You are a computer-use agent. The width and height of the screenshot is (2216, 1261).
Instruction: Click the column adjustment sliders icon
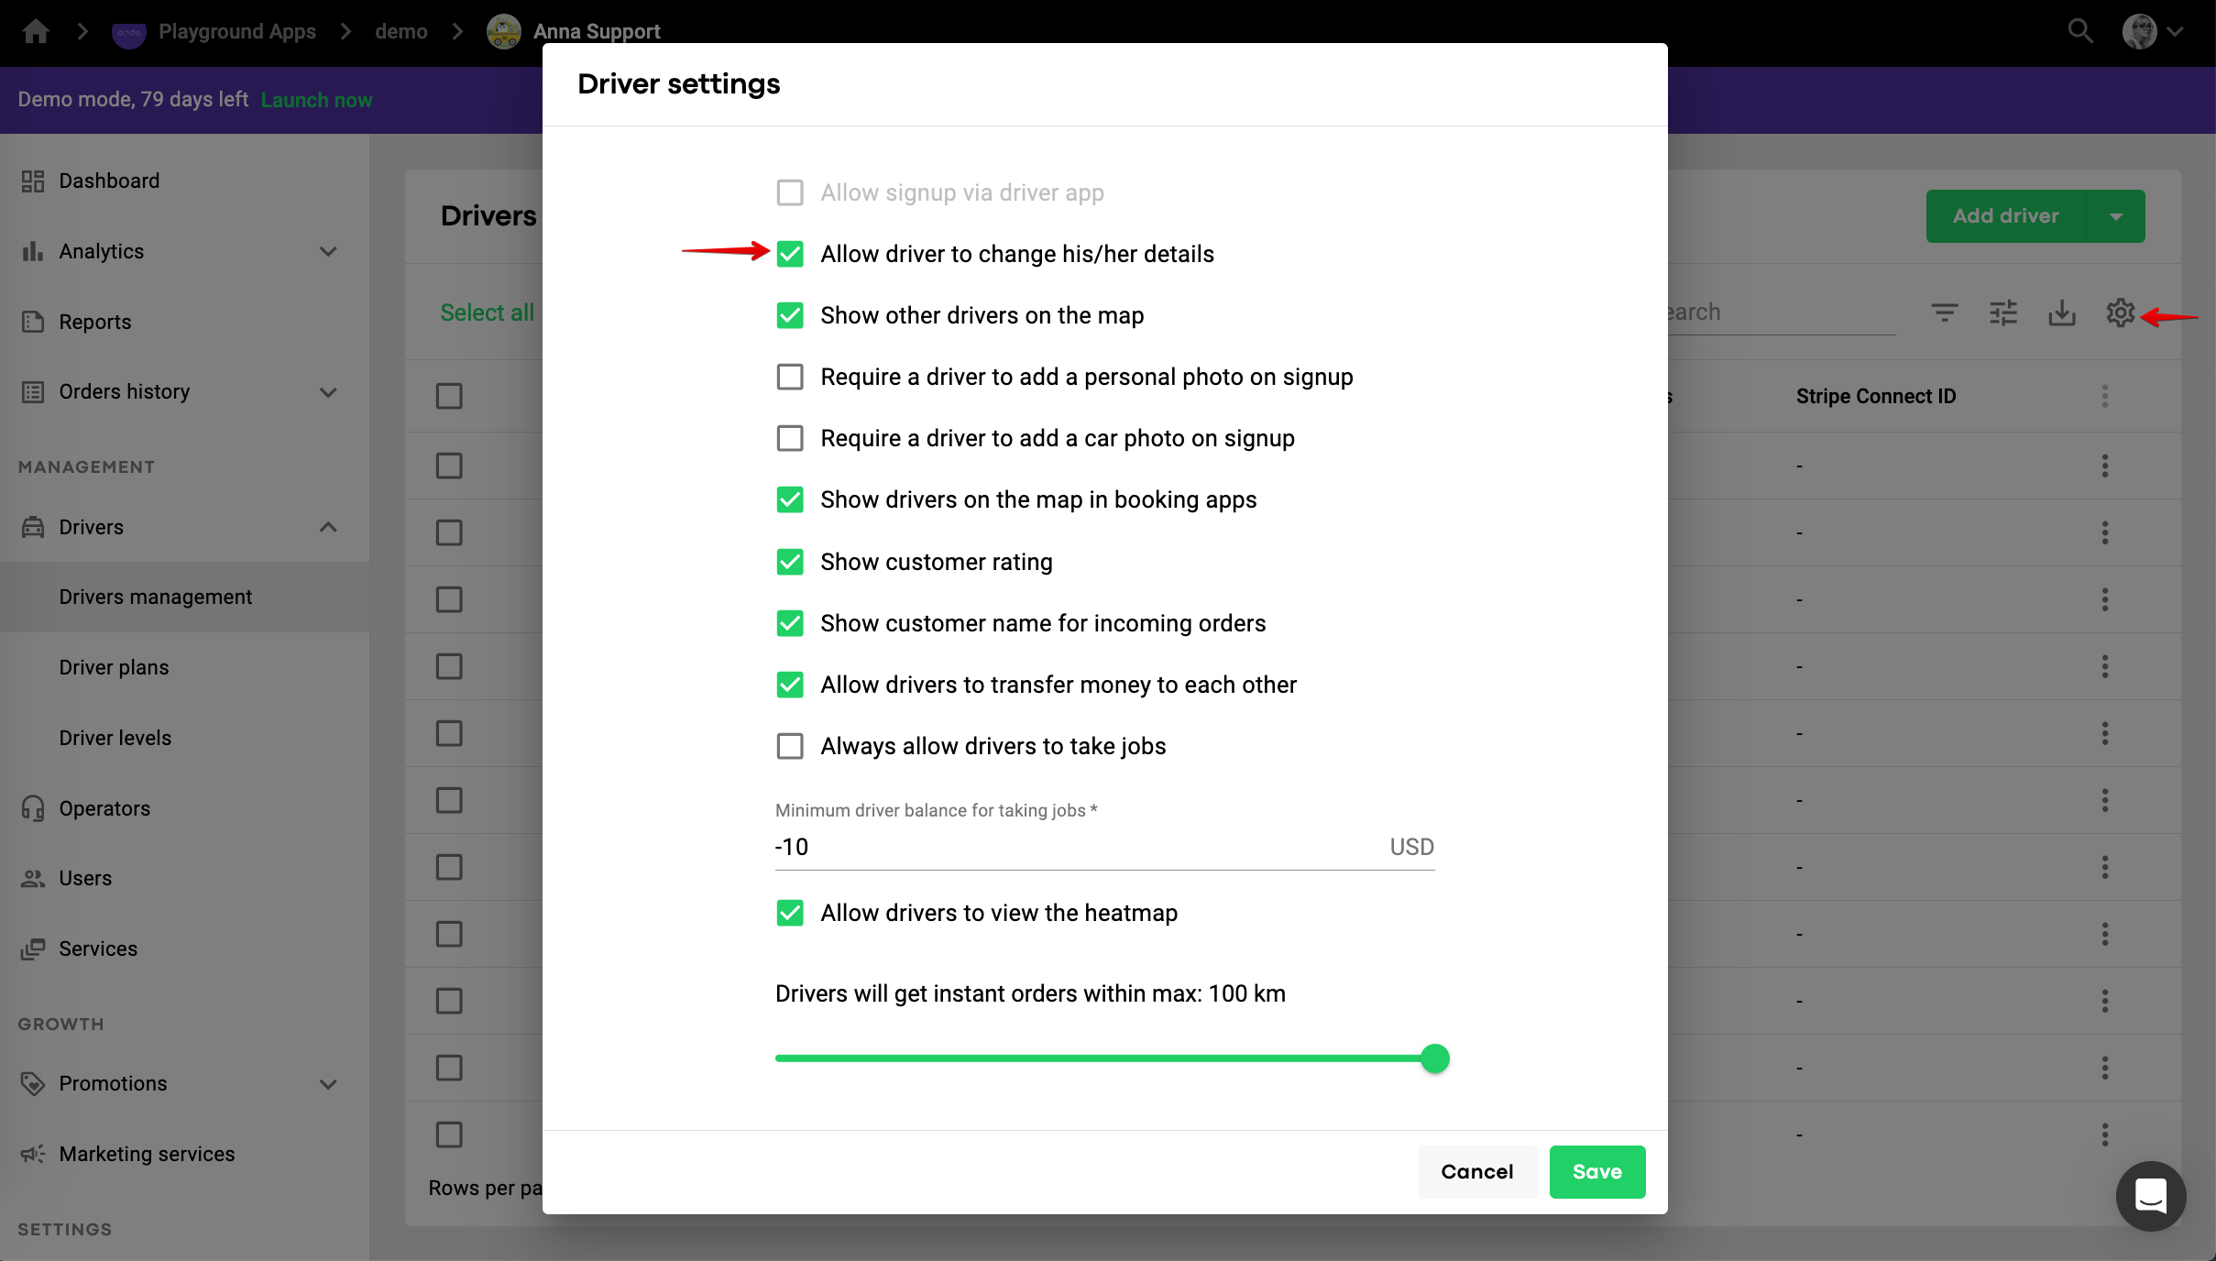(2003, 313)
